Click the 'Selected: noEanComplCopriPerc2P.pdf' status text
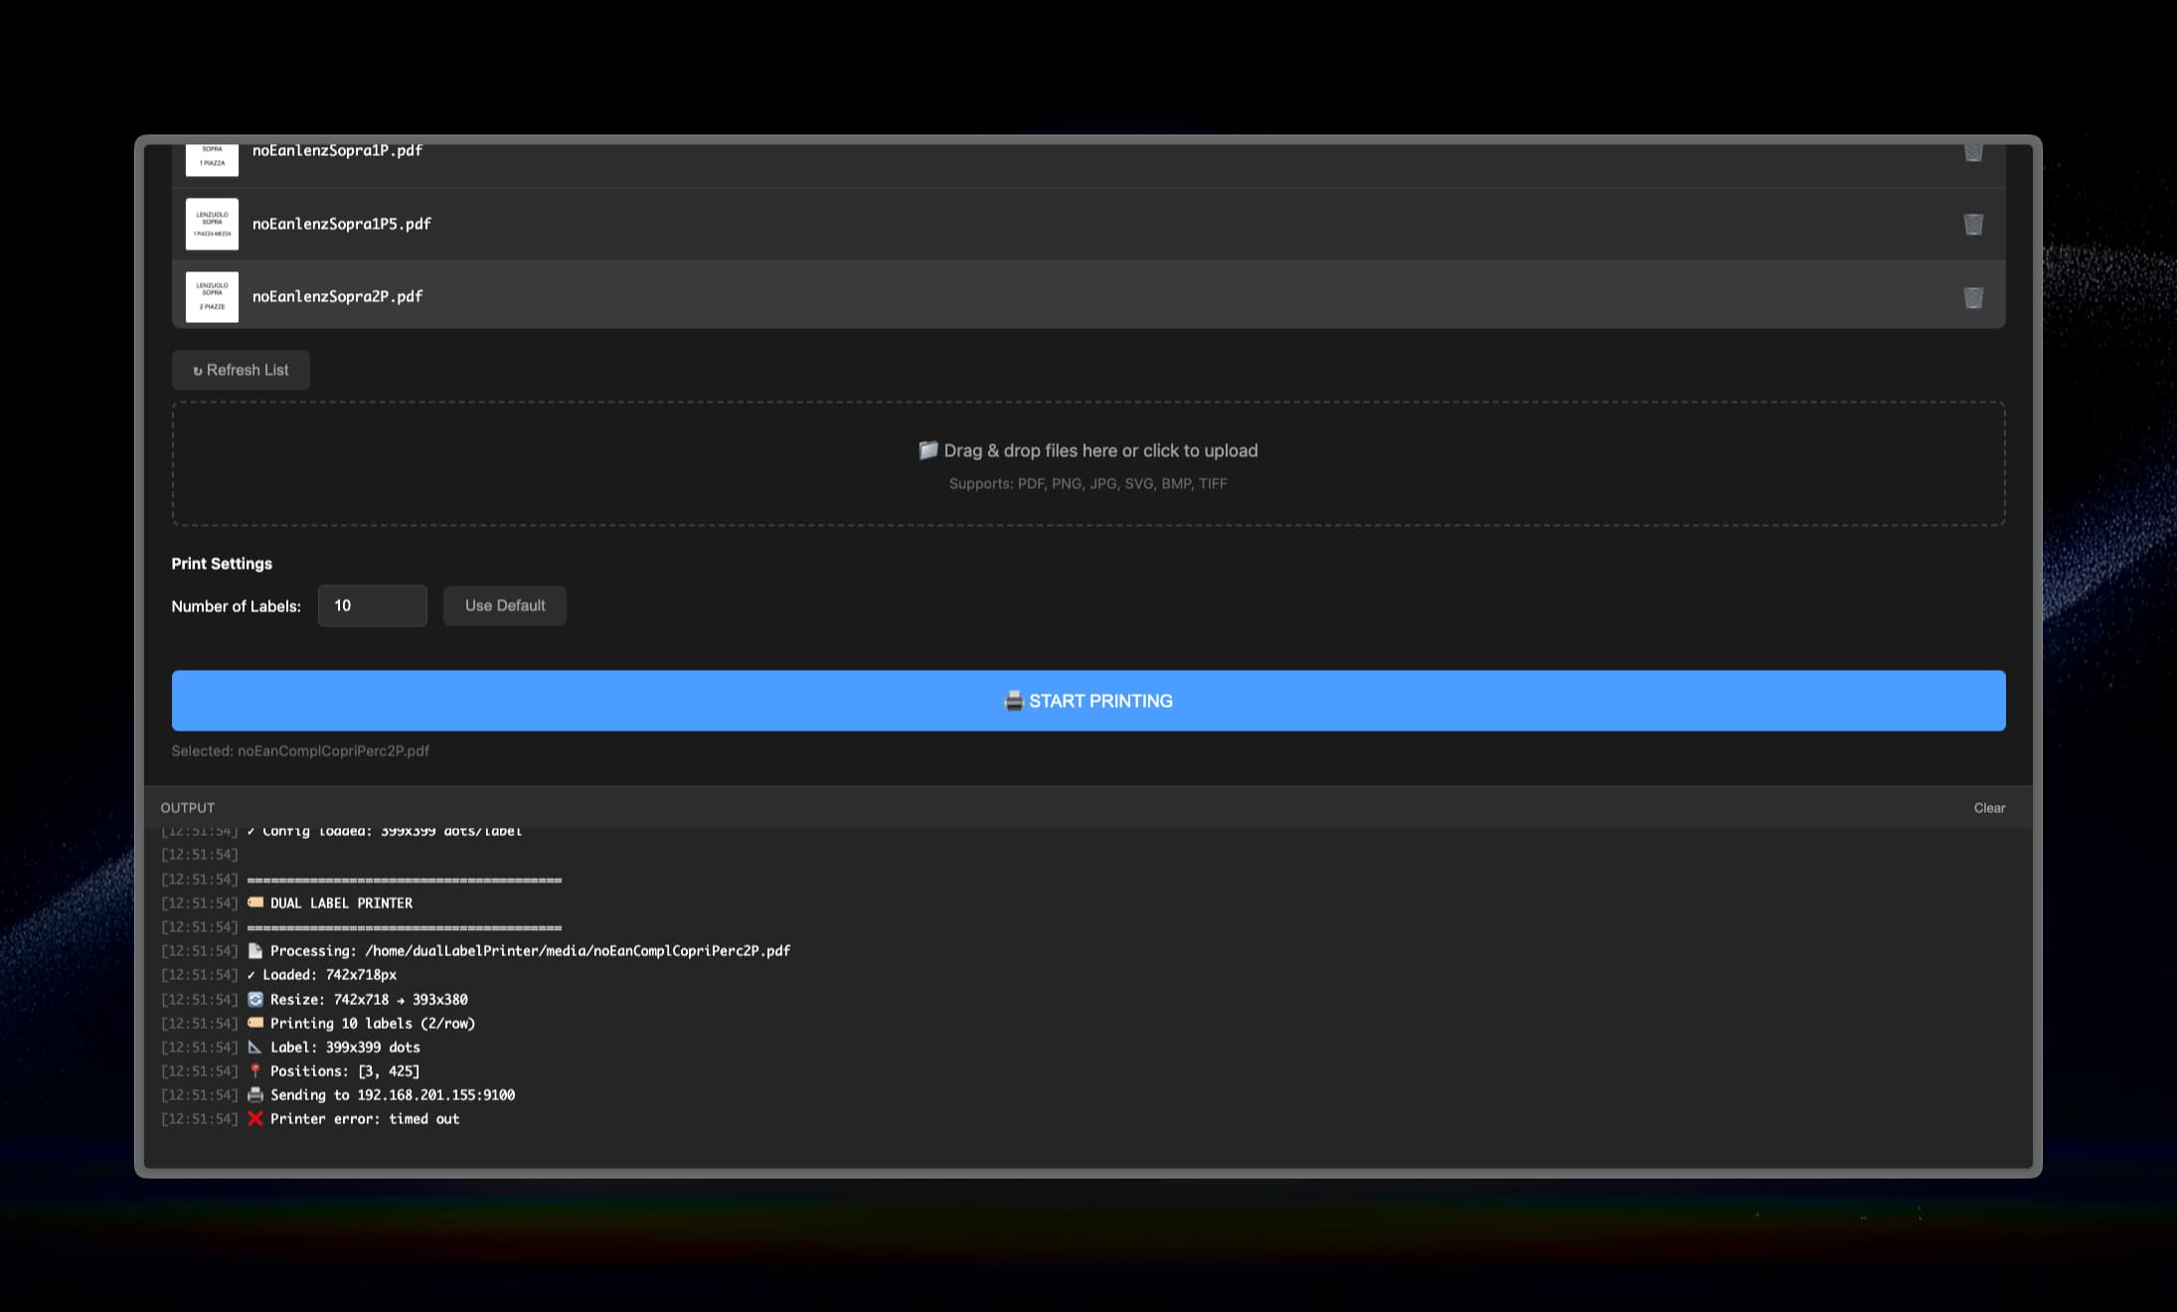Viewport: 2177px width, 1312px height. coord(300,750)
